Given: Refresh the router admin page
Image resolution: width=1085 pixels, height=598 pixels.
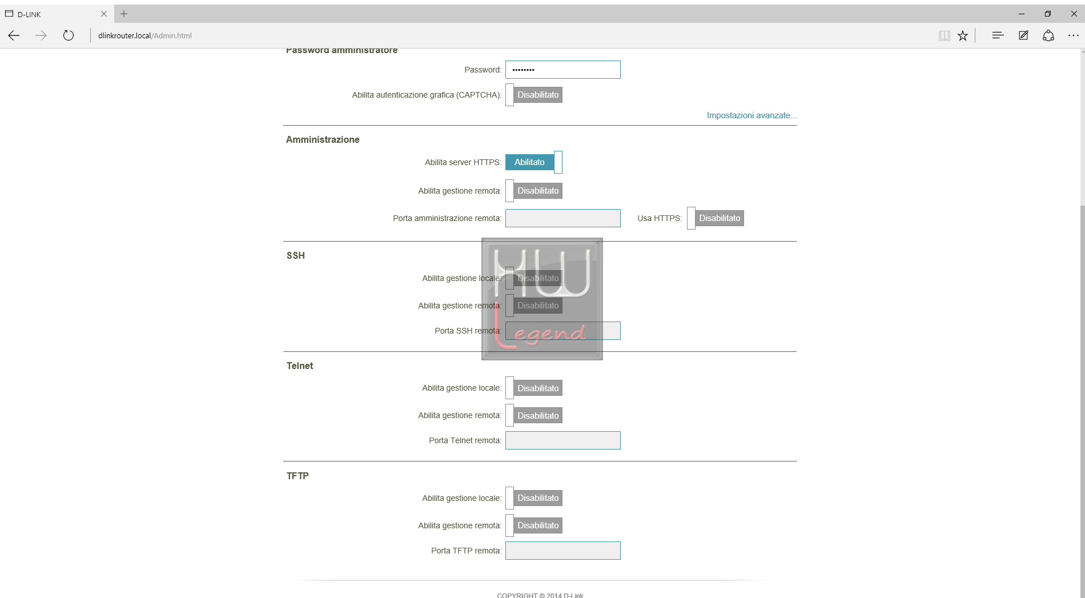Looking at the screenshot, I should [69, 35].
